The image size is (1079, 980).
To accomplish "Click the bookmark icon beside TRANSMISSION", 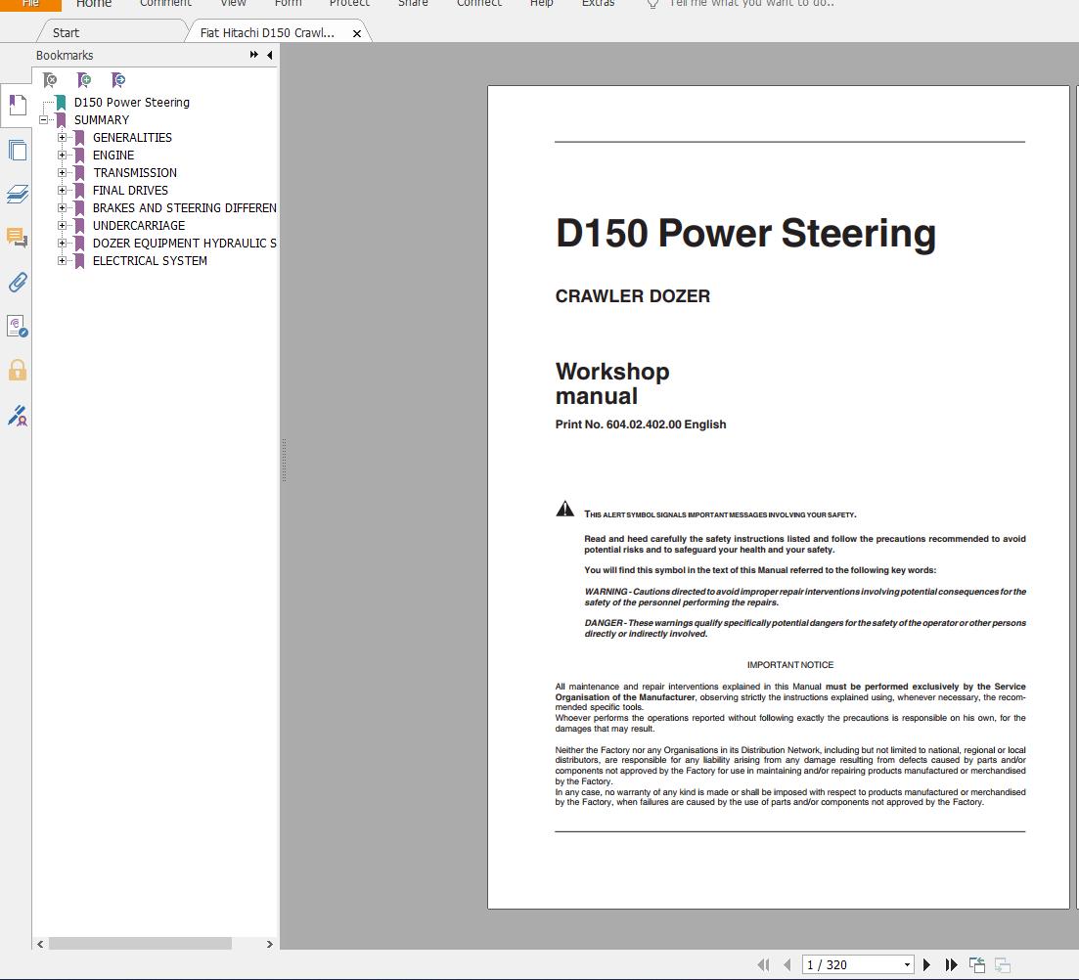I will [x=79, y=173].
